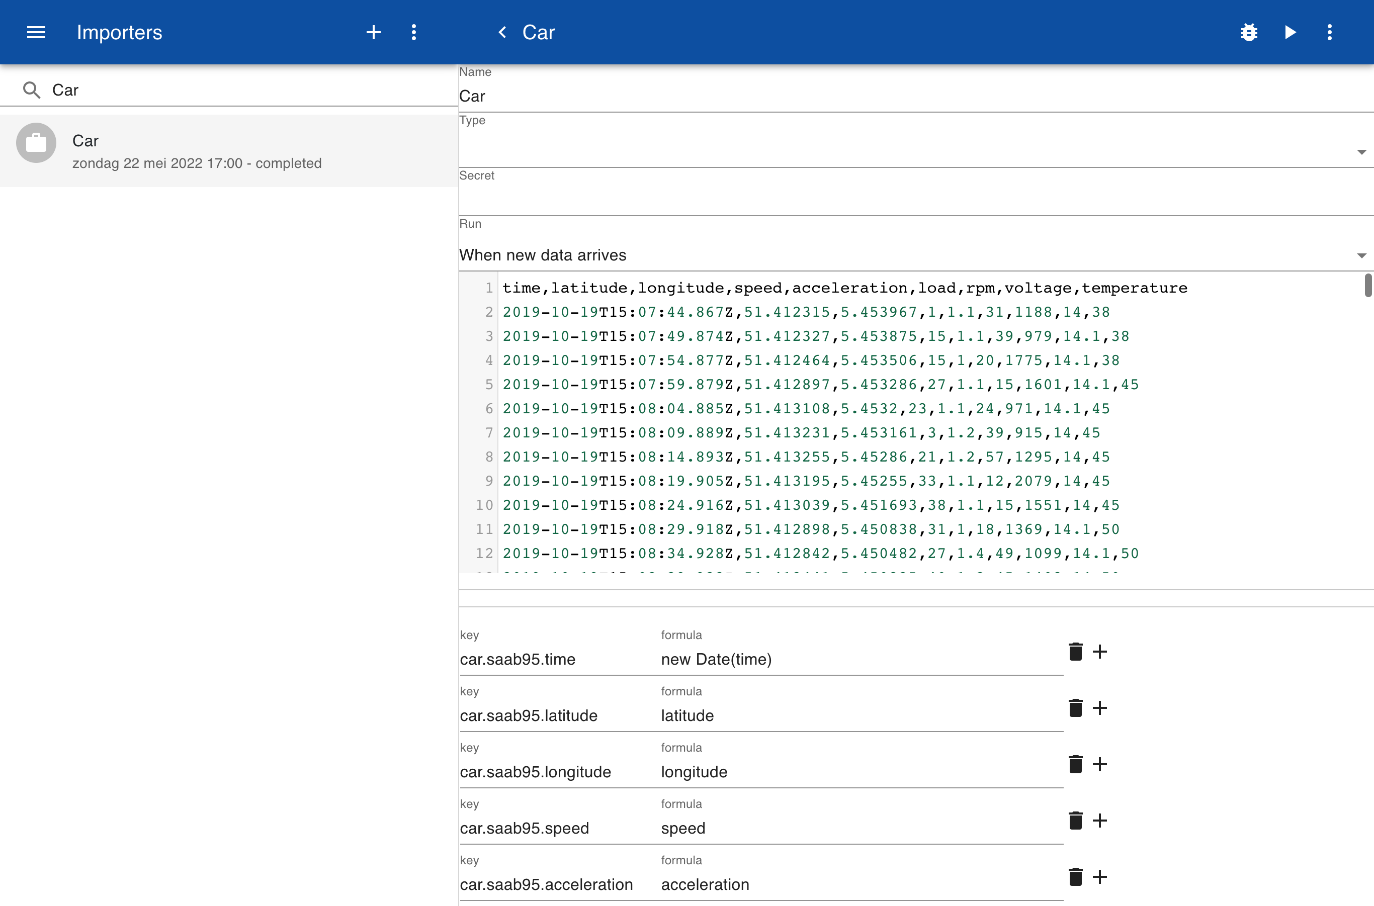
Task: Delete the car.saab95.longitude mapping row
Action: pos(1075,764)
